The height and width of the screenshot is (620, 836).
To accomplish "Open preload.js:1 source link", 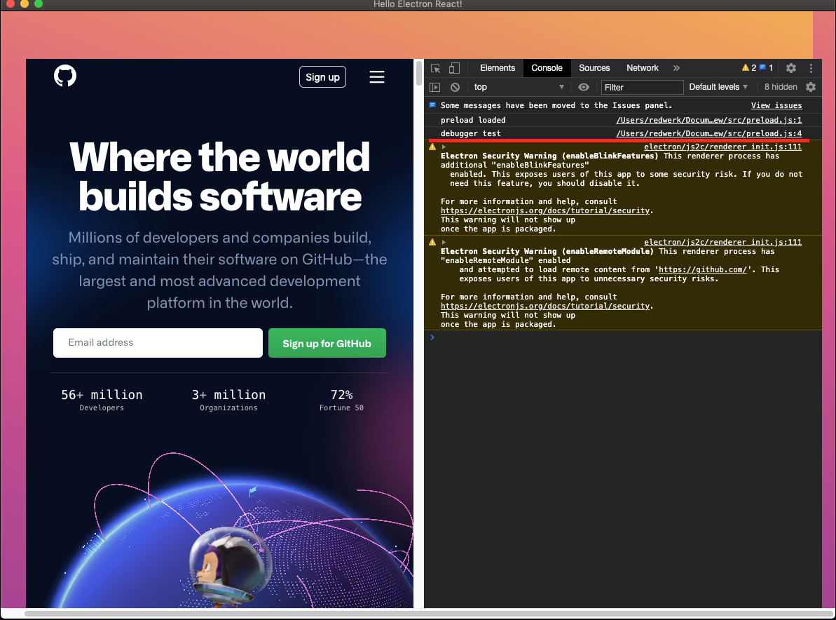I will pos(709,120).
